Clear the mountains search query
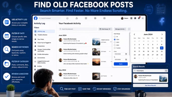 point(166,71)
